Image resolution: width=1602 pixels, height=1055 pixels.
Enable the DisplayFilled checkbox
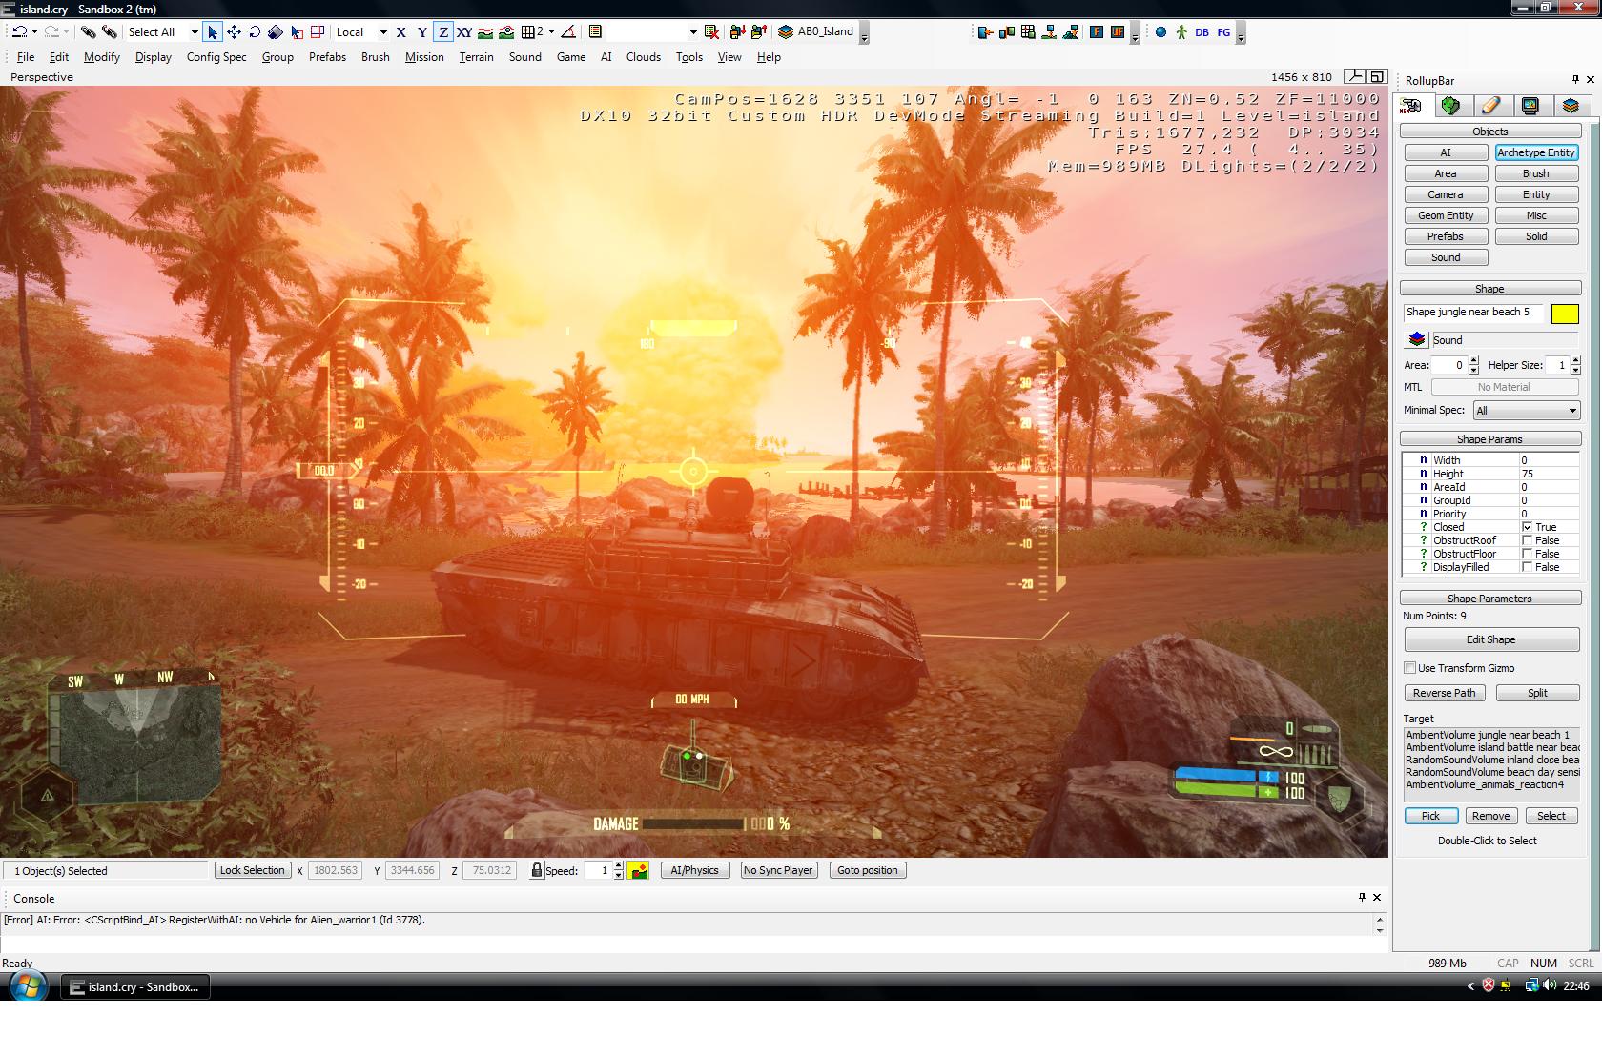[1527, 567]
